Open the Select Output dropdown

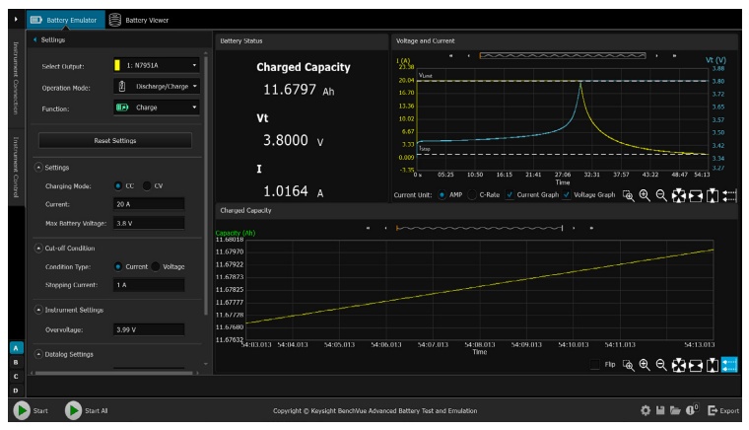[157, 66]
